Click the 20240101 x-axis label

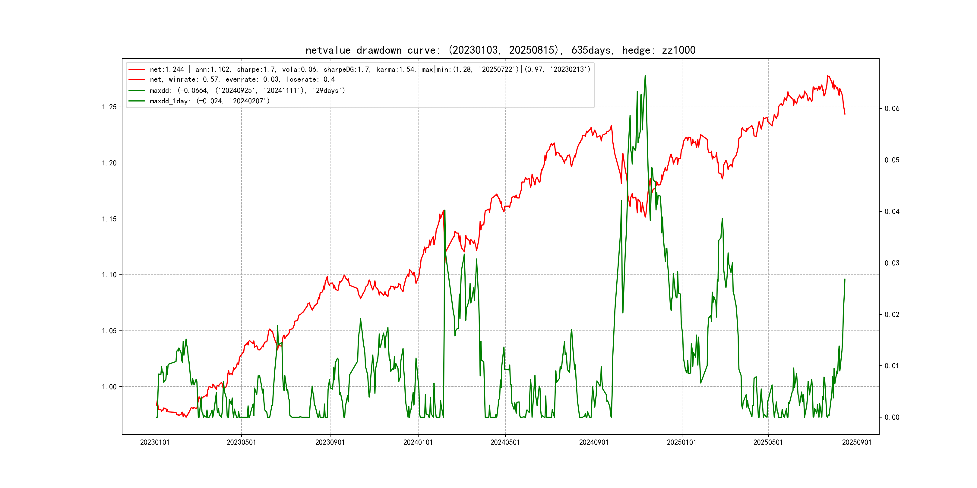coord(418,443)
